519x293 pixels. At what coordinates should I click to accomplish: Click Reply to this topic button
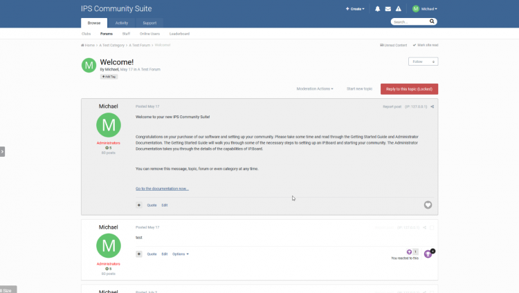[409, 88]
